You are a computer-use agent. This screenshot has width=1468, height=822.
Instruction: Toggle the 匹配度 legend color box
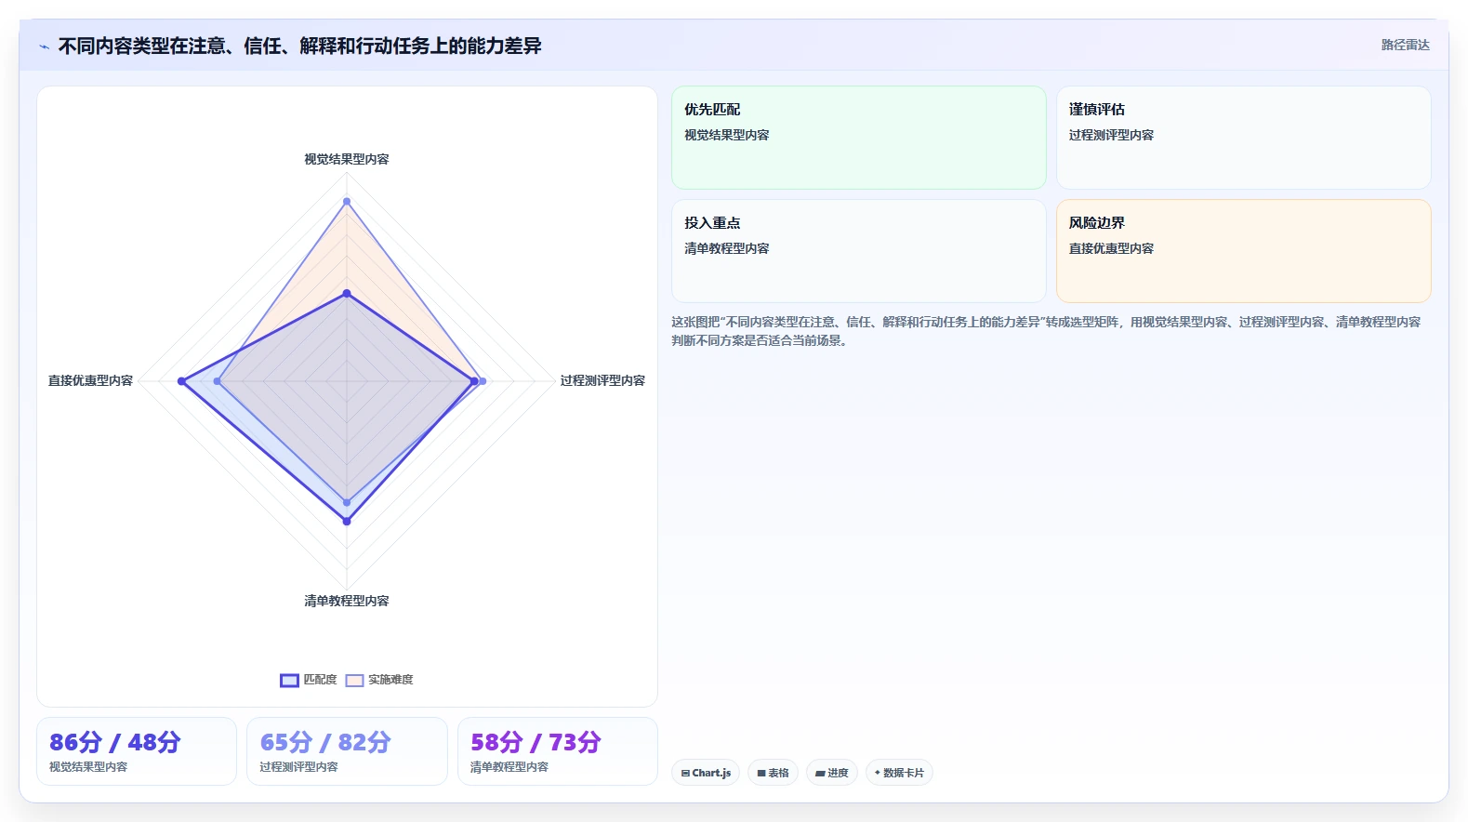(289, 680)
